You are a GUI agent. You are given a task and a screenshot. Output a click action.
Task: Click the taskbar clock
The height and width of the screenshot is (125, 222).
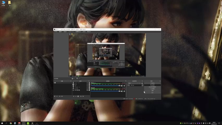point(214,123)
